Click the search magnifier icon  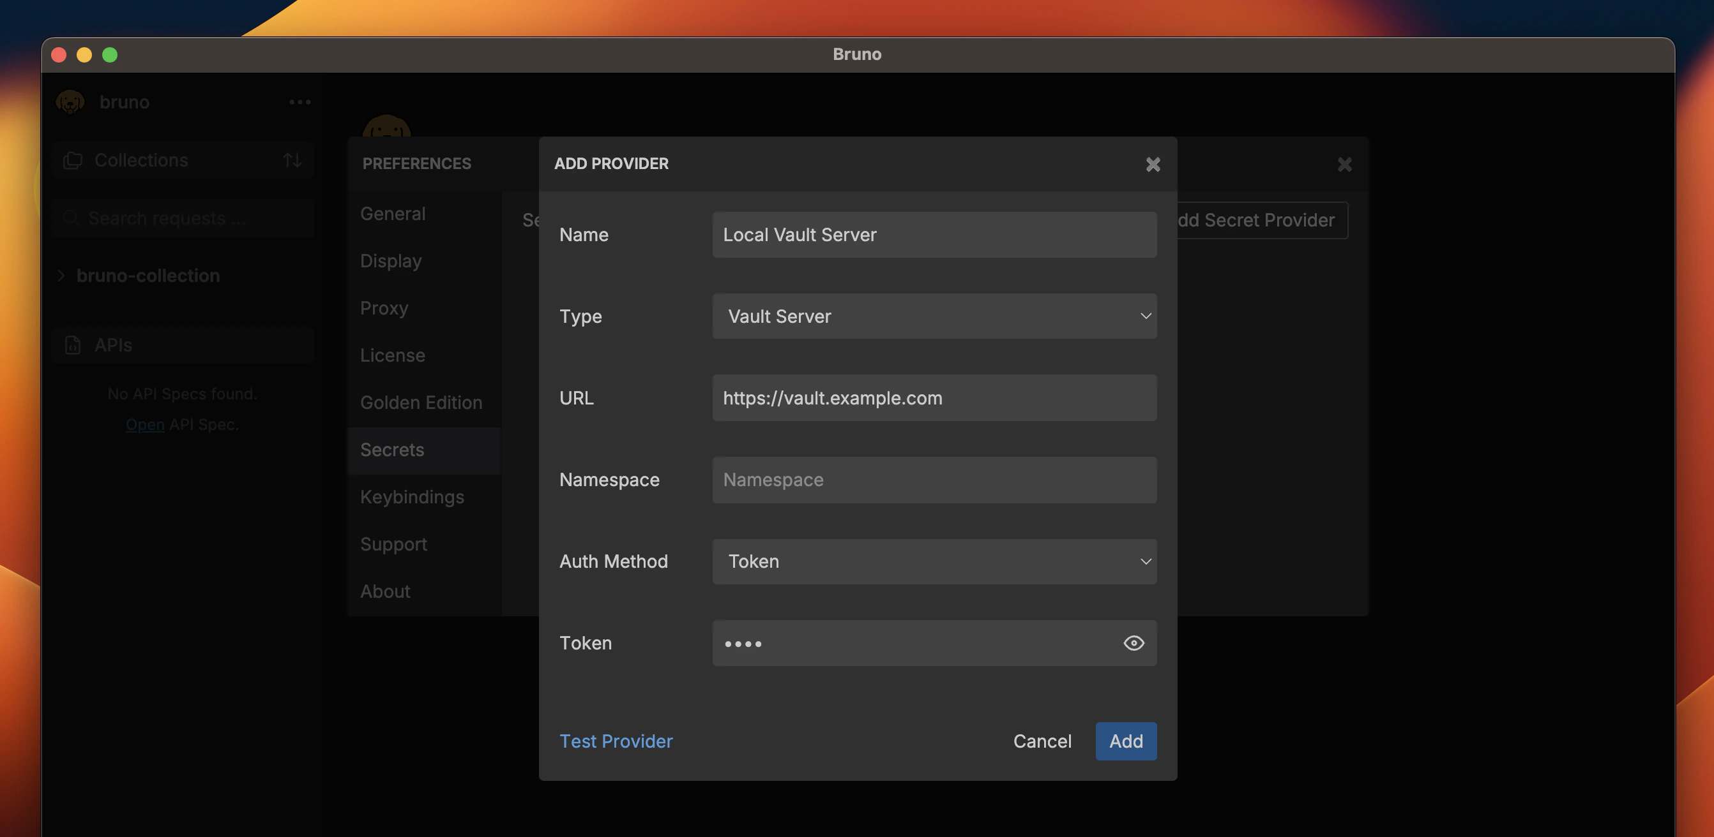click(x=70, y=218)
